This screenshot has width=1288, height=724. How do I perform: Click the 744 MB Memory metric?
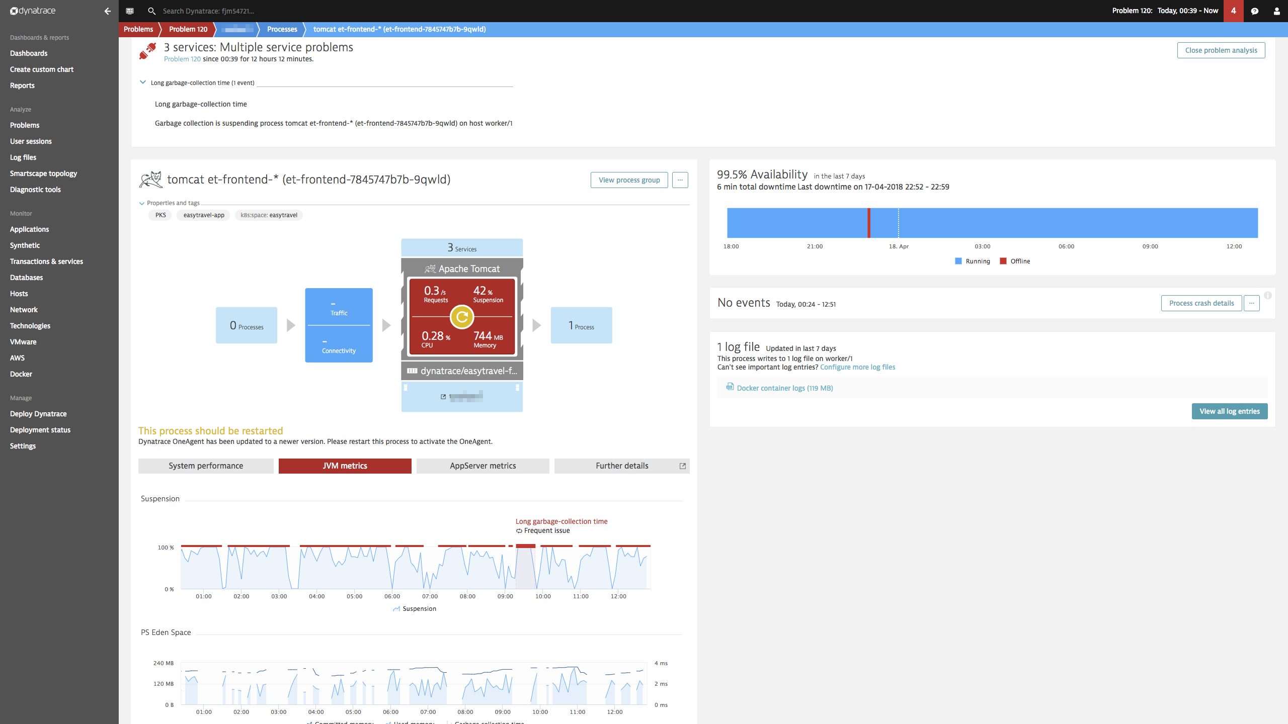[488, 339]
